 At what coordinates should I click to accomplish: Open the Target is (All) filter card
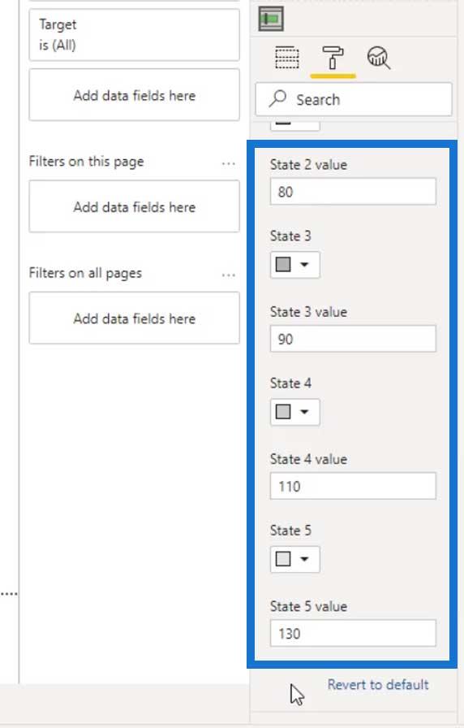pos(135,35)
